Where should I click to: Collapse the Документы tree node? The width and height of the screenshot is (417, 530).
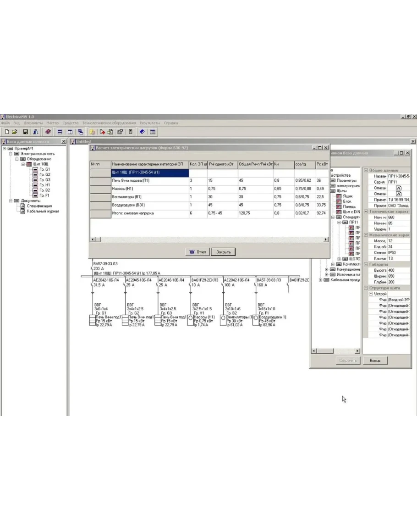[x=11, y=201]
